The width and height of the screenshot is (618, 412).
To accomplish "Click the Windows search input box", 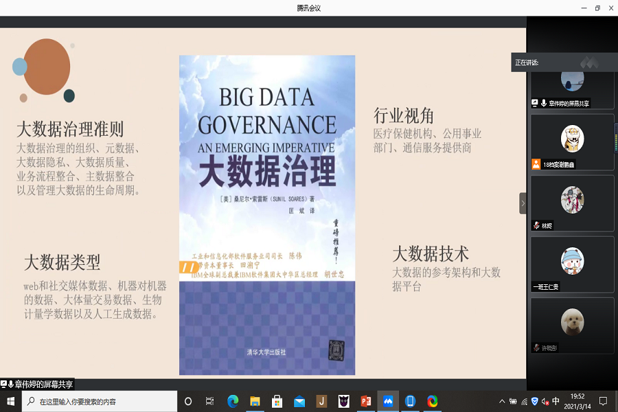I will tap(100, 401).
